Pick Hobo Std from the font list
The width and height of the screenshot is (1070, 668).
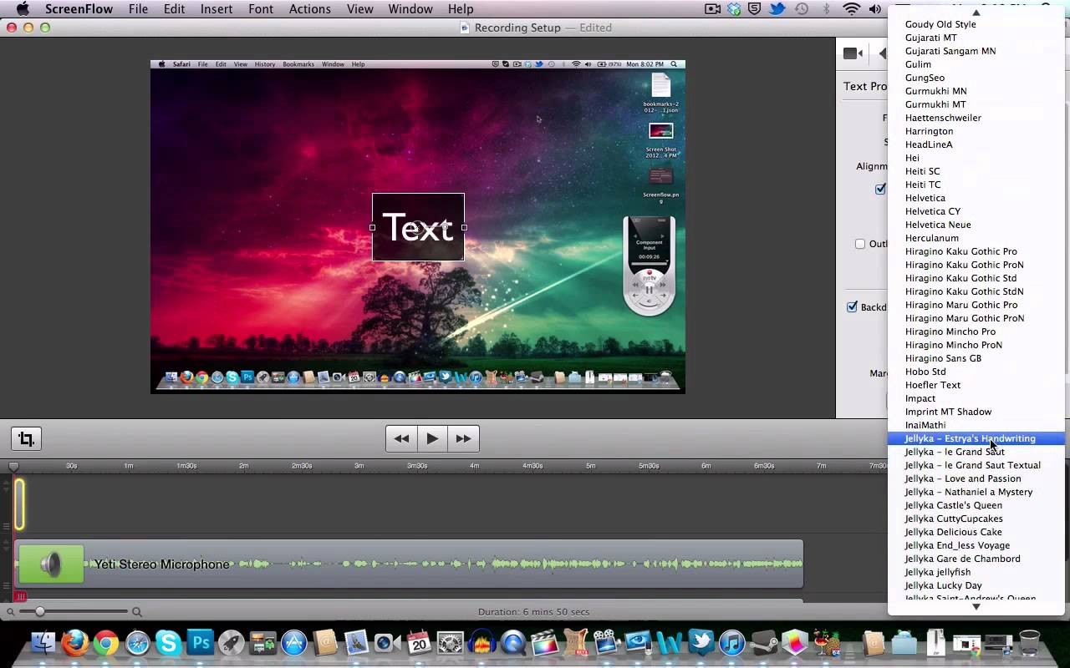point(976,372)
